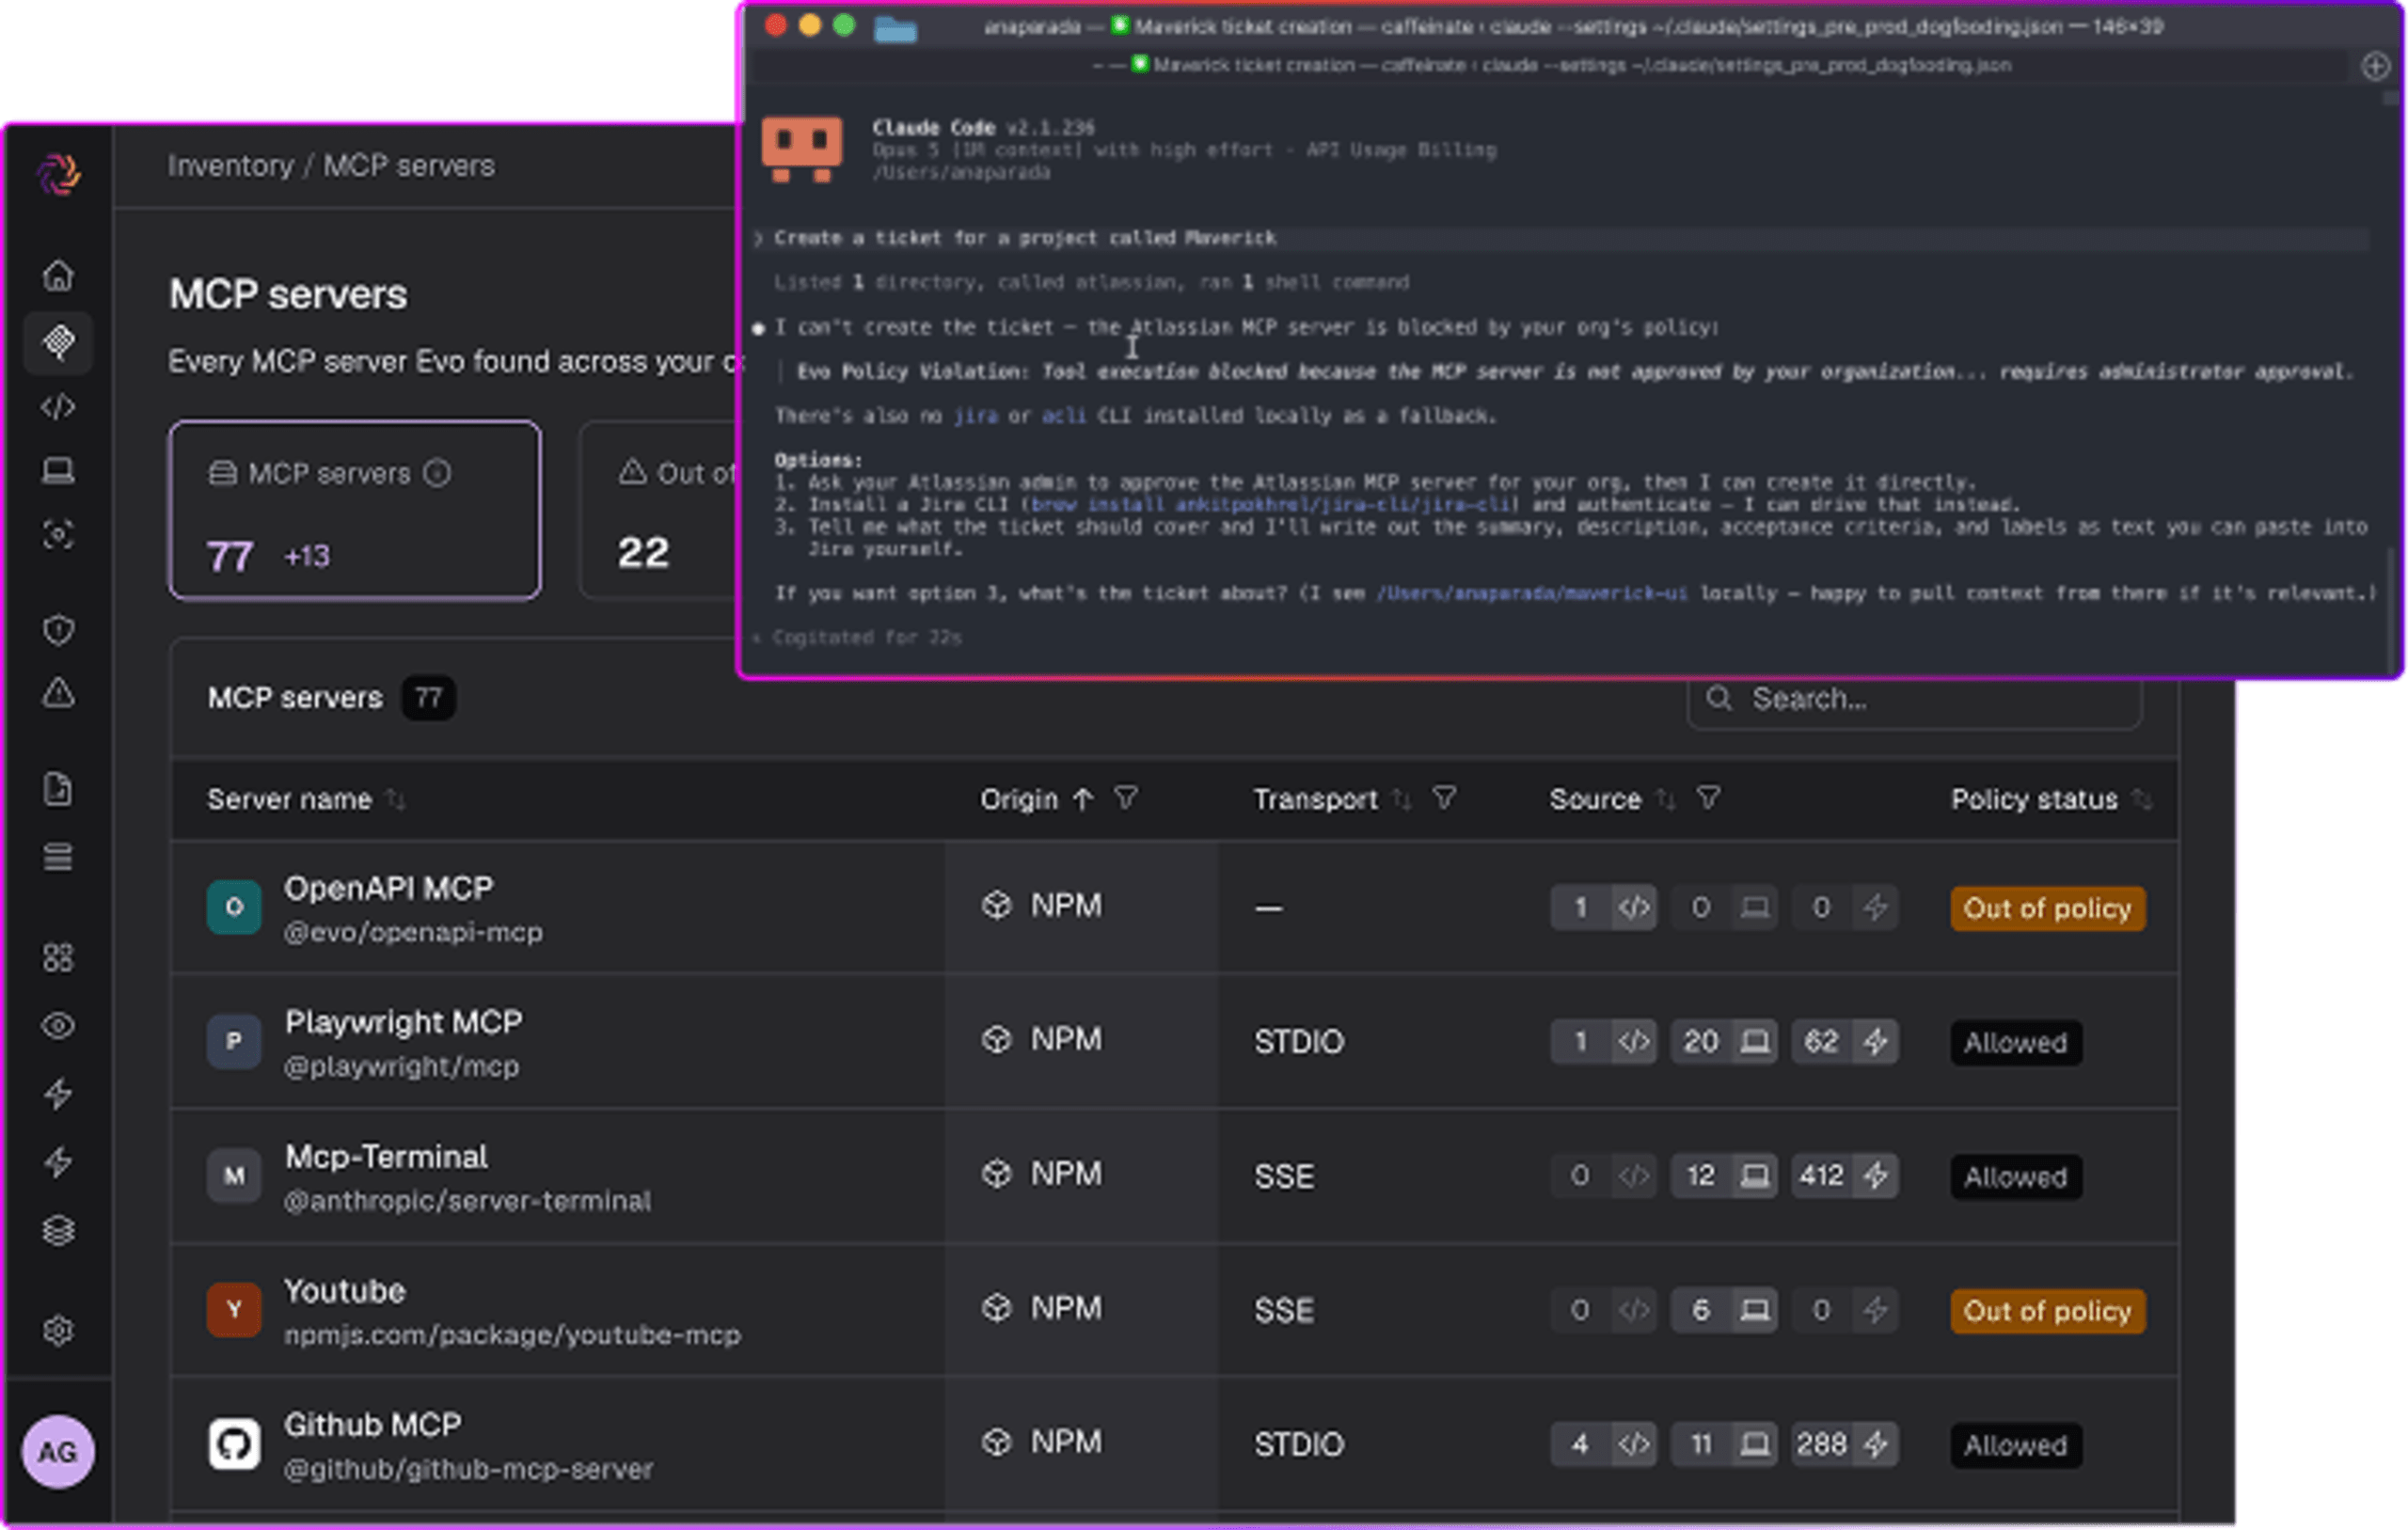Image resolution: width=2408 pixels, height=1530 pixels.
Task: Open the laptop devices icon in the sidebar
Action: coord(58,470)
